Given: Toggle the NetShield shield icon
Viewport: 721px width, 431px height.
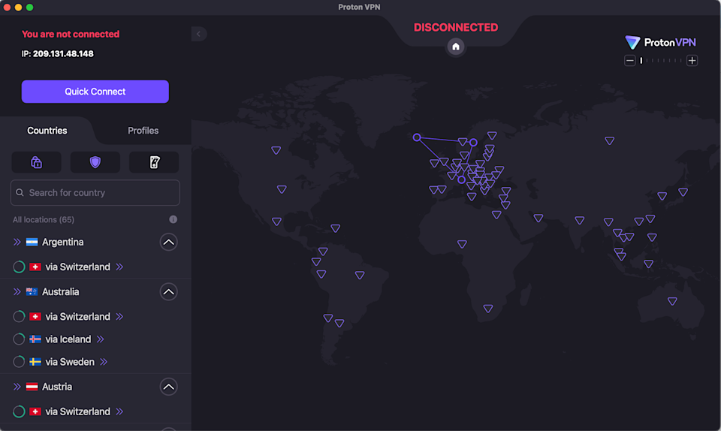Looking at the screenshot, I should (95, 162).
